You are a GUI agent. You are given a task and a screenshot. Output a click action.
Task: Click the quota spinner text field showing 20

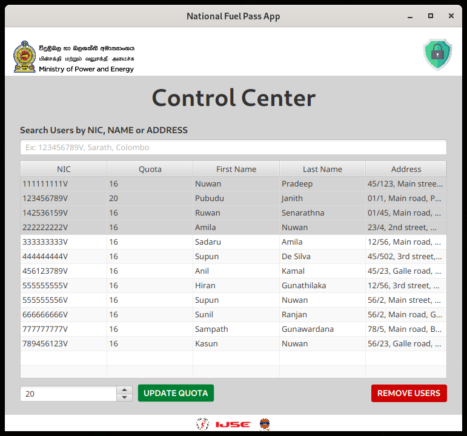(x=68, y=394)
